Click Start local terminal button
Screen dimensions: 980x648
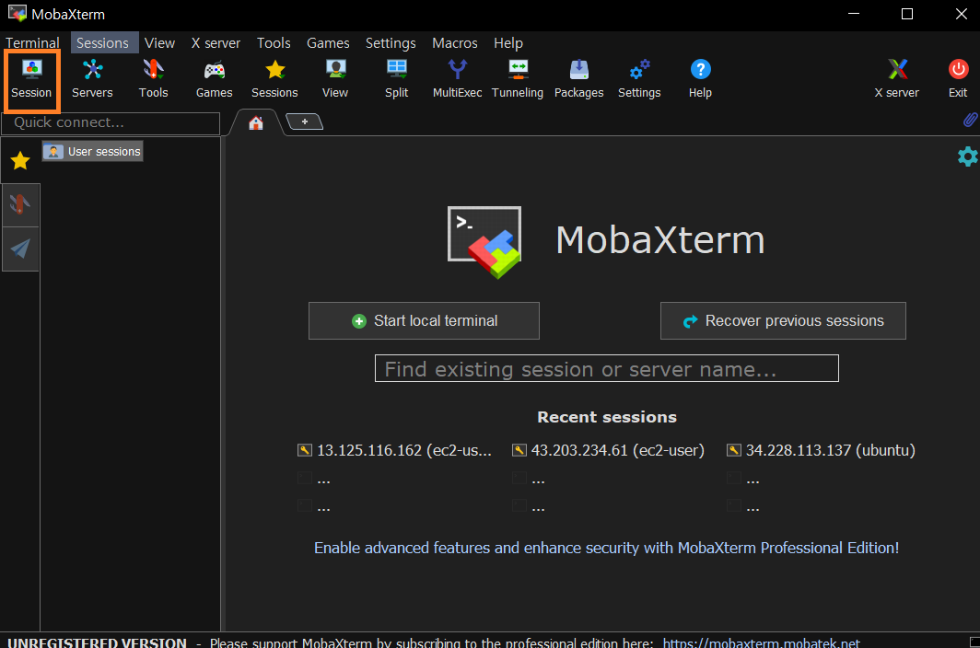pos(424,321)
